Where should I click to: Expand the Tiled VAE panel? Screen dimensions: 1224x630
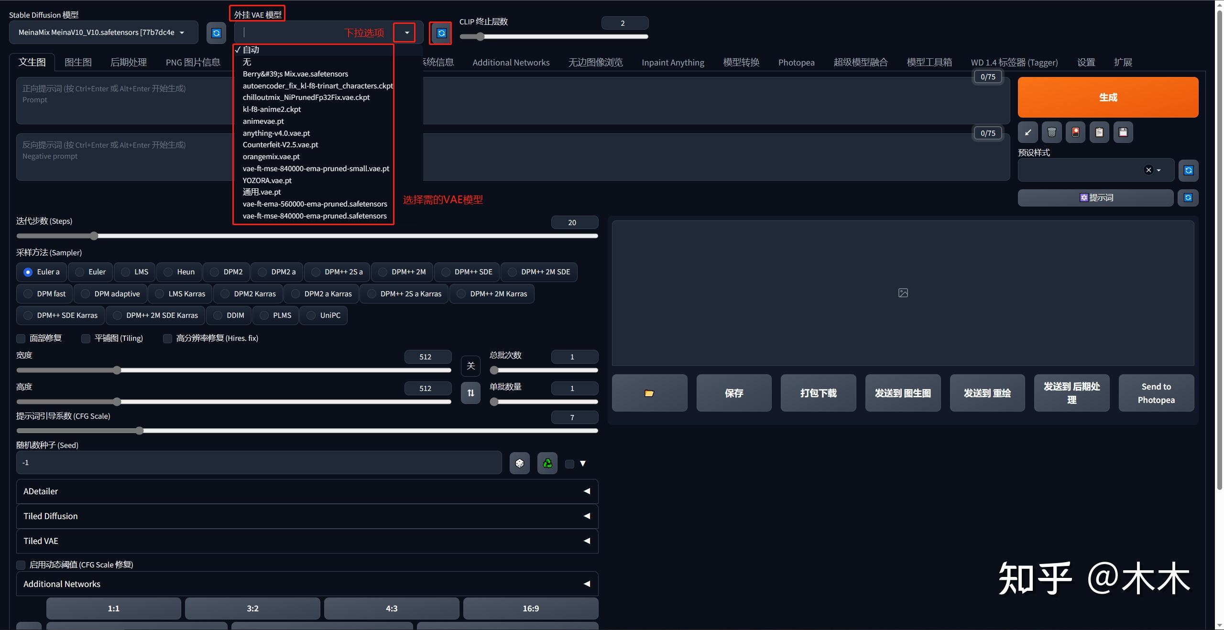tap(307, 541)
